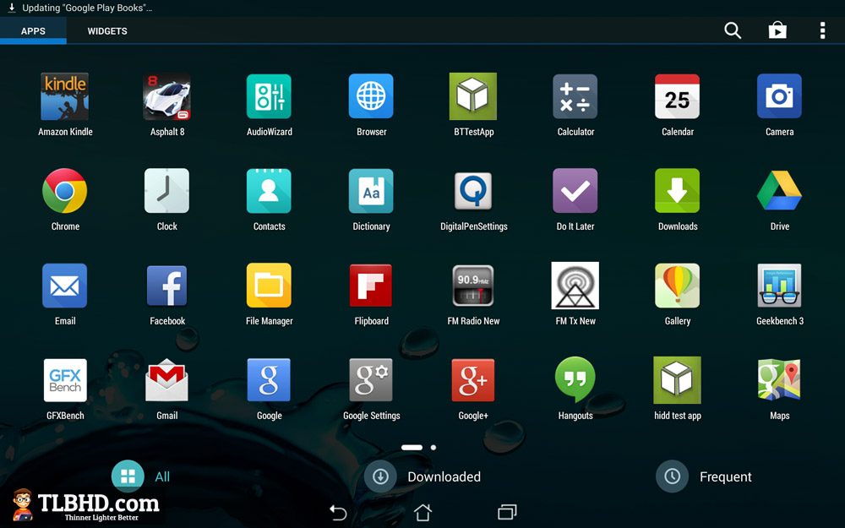Open the Downloads app
845x528 pixels.
pos(678,191)
